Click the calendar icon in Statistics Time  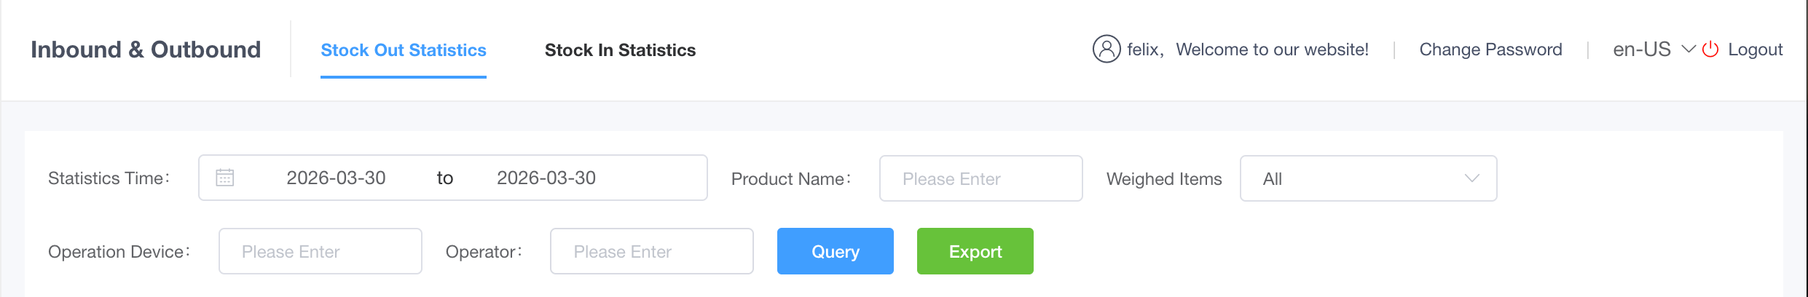click(225, 178)
